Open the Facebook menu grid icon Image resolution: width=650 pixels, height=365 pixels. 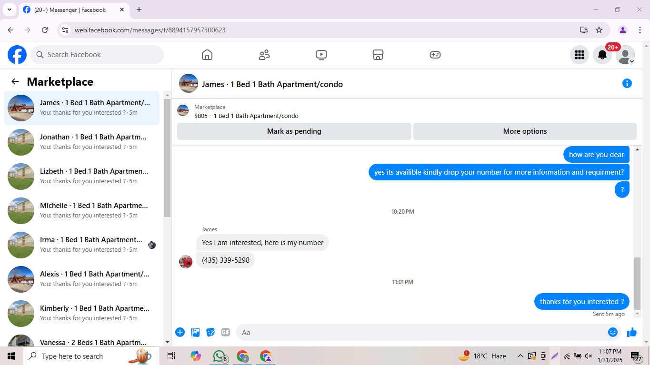(580, 55)
